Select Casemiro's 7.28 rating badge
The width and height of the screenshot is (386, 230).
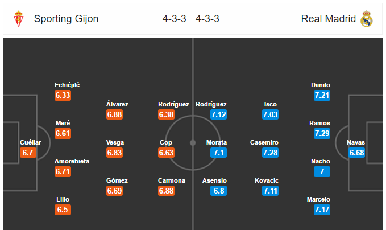pos(270,153)
